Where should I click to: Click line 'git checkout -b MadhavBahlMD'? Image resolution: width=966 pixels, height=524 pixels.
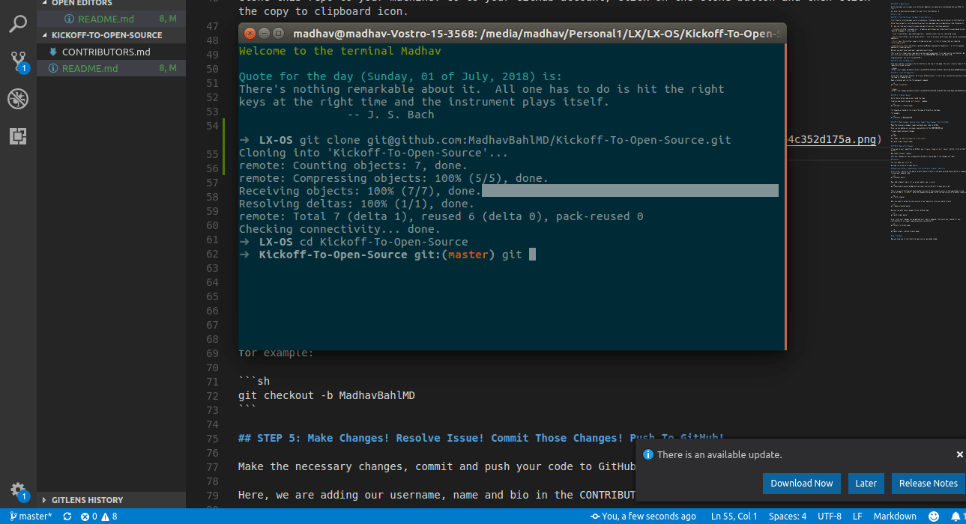click(x=326, y=394)
